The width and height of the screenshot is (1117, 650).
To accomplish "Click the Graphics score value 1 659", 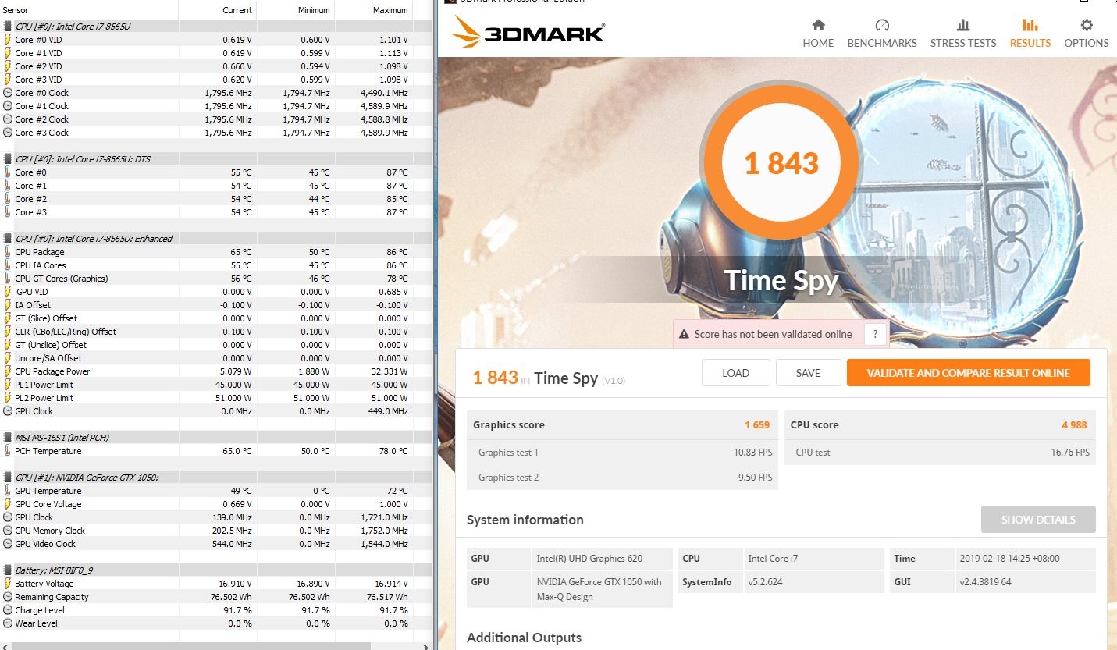I will click(756, 424).
